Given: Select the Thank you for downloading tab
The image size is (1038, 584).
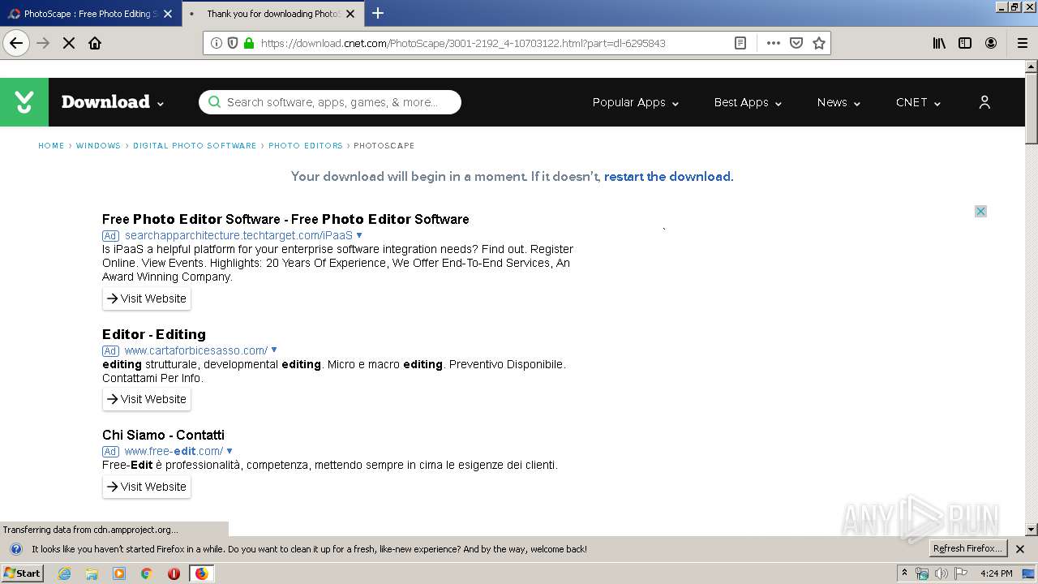Looking at the screenshot, I should click(272, 14).
